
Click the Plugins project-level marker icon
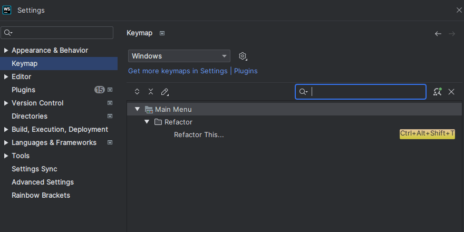110,90
